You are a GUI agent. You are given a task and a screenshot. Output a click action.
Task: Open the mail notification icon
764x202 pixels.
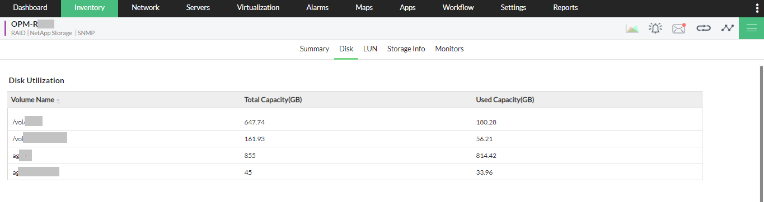[679, 28]
